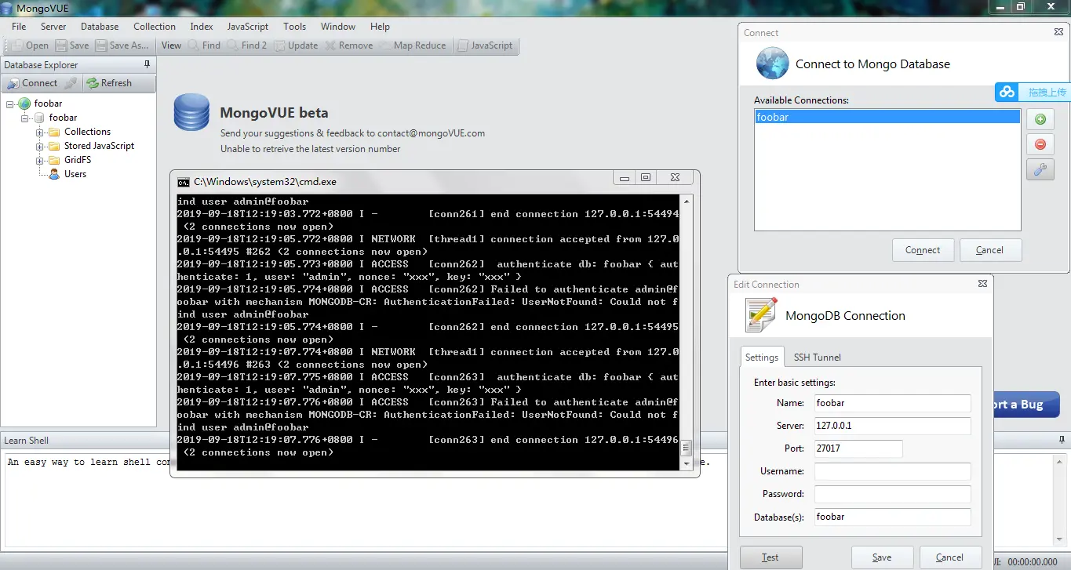Click the Password input field

pyautogui.click(x=892, y=494)
